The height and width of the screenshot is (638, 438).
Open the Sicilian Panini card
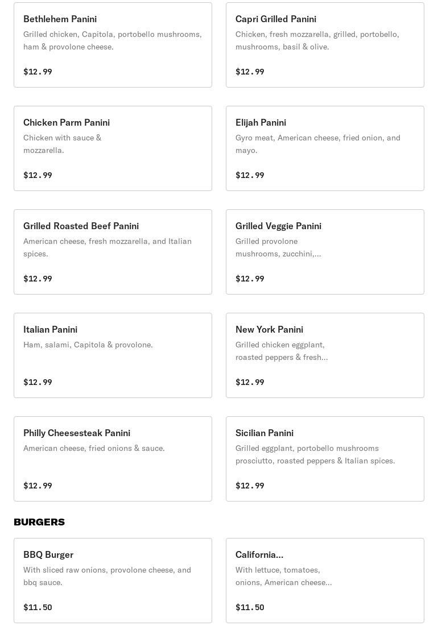point(325,459)
